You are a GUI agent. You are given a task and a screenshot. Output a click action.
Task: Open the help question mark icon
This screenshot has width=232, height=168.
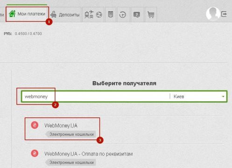pyautogui.click(x=137, y=15)
